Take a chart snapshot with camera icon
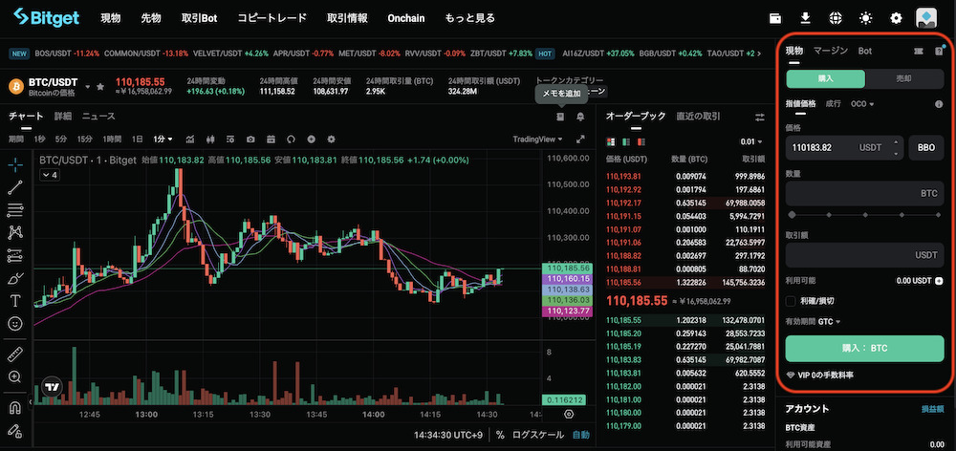 [250, 139]
